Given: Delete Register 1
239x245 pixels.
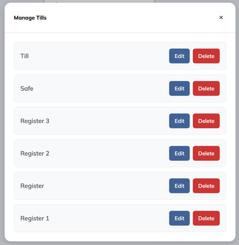Looking at the screenshot, I should (206, 218).
